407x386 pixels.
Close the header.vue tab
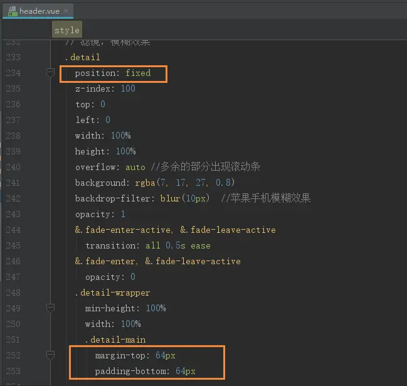click(x=66, y=11)
